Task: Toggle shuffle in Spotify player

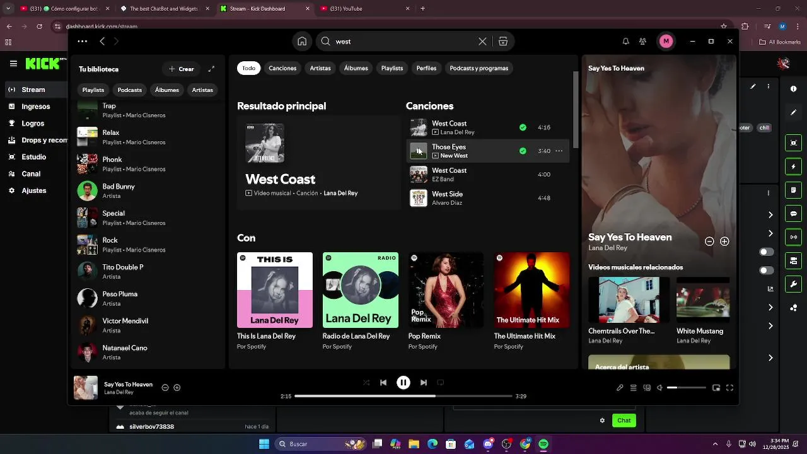Action: pos(366,383)
